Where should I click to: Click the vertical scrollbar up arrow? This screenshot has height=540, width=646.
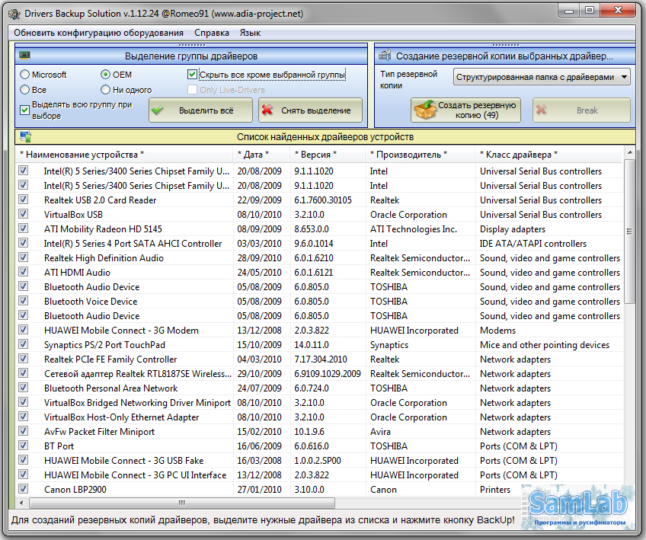[x=629, y=153]
